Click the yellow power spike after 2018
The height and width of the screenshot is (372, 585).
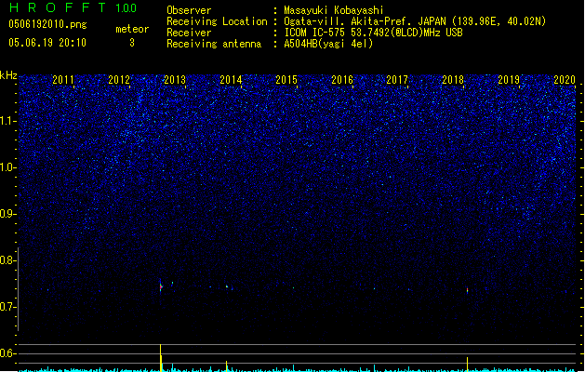coord(467,365)
